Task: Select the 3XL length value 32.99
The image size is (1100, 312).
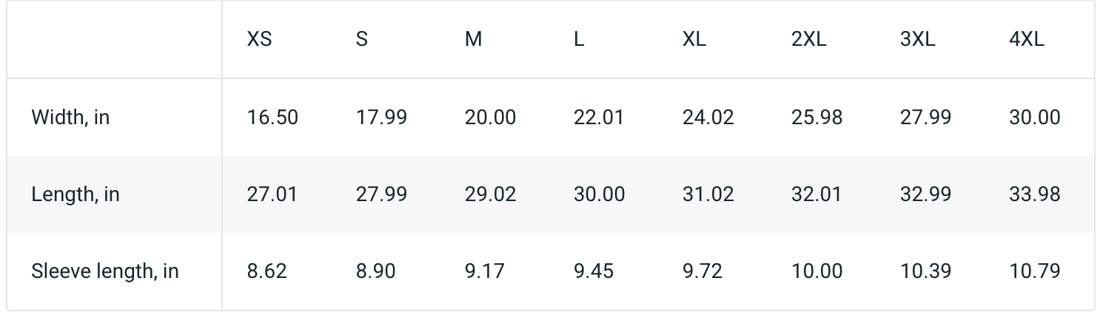Action: point(925,194)
